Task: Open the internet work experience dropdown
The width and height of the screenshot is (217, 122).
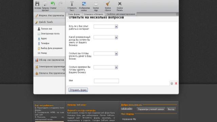Action: [x=106, y=26]
